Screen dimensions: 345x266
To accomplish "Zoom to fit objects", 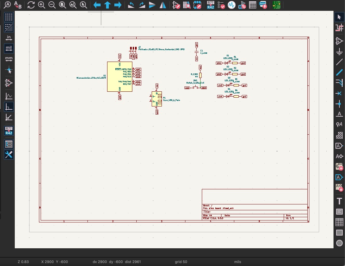I will (x=73, y=5).
